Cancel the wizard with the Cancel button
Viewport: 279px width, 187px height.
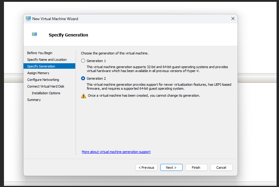[221, 168]
